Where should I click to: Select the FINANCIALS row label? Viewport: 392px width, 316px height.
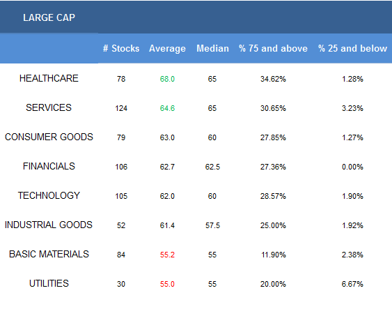click(x=49, y=166)
